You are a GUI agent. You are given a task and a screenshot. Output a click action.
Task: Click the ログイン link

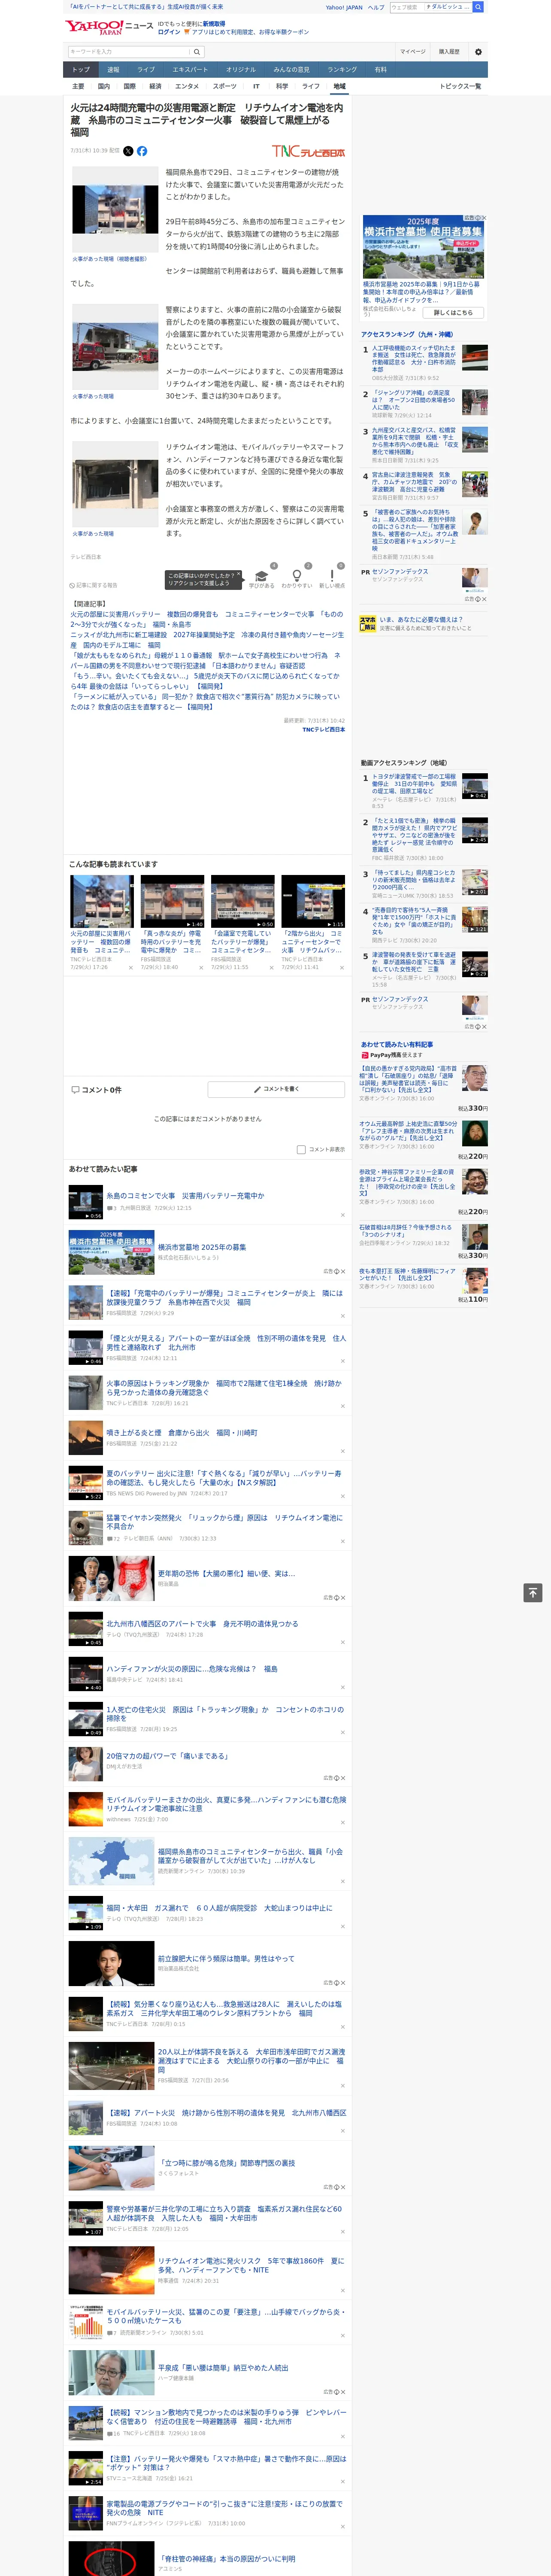[169, 32]
